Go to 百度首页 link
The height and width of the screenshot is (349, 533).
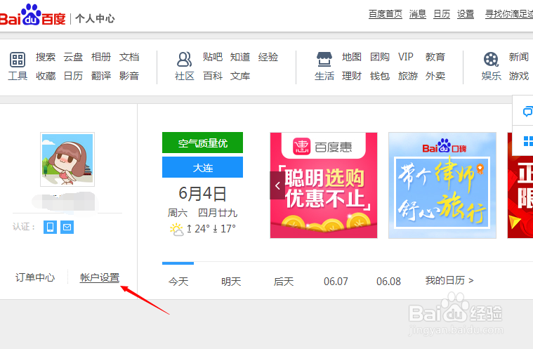[x=386, y=14]
